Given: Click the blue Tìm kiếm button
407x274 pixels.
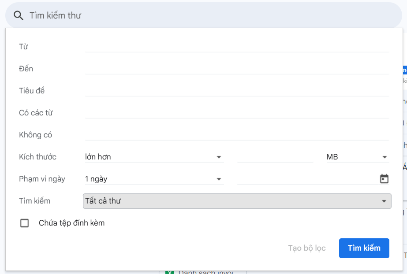Looking at the screenshot, I should [364, 248].
